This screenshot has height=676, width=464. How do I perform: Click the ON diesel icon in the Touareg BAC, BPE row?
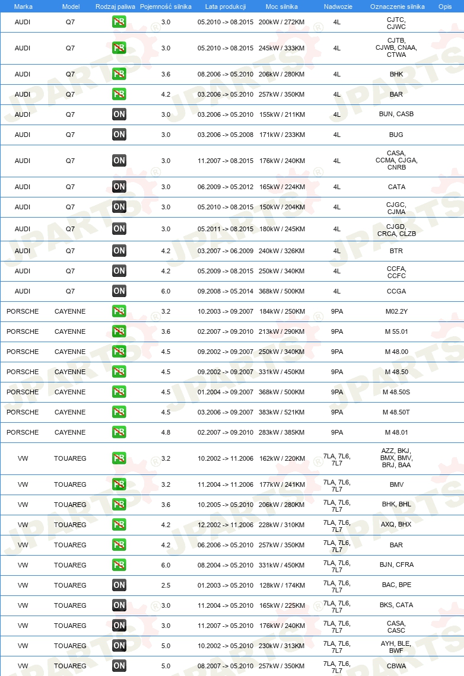[x=119, y=585]
